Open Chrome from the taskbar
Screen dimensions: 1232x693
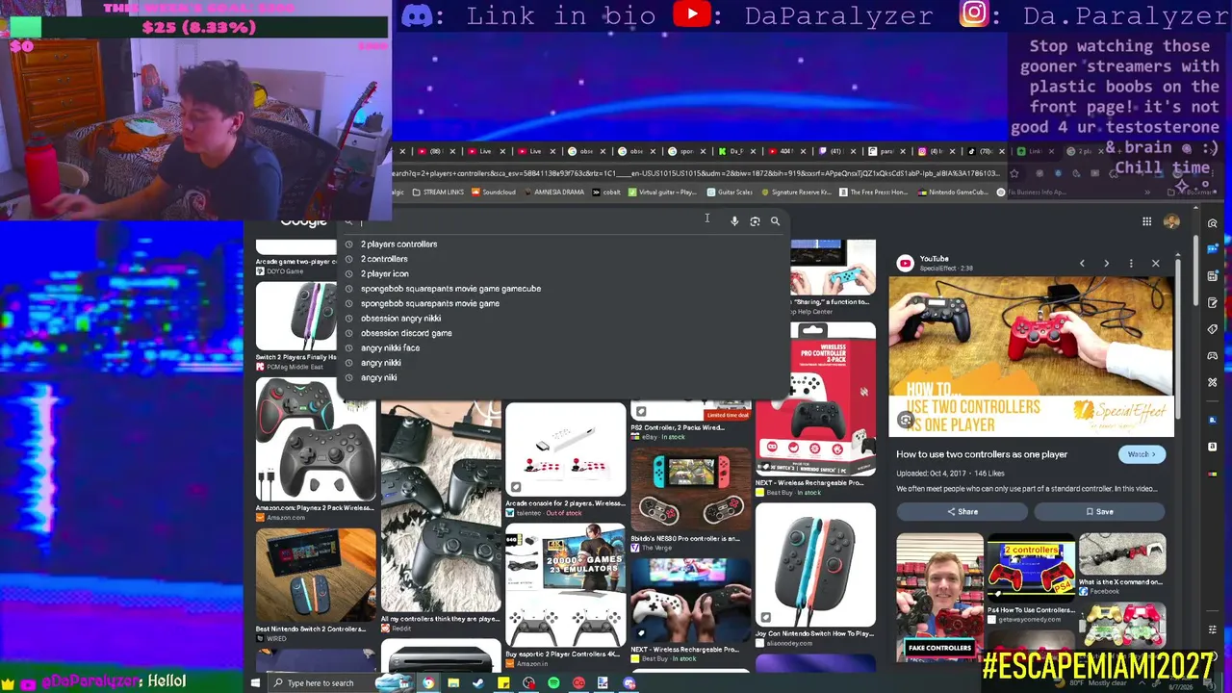[428, 683]
